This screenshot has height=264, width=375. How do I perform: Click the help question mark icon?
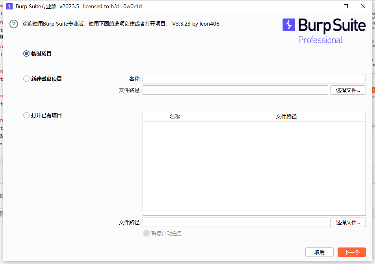tap(14, 24)
